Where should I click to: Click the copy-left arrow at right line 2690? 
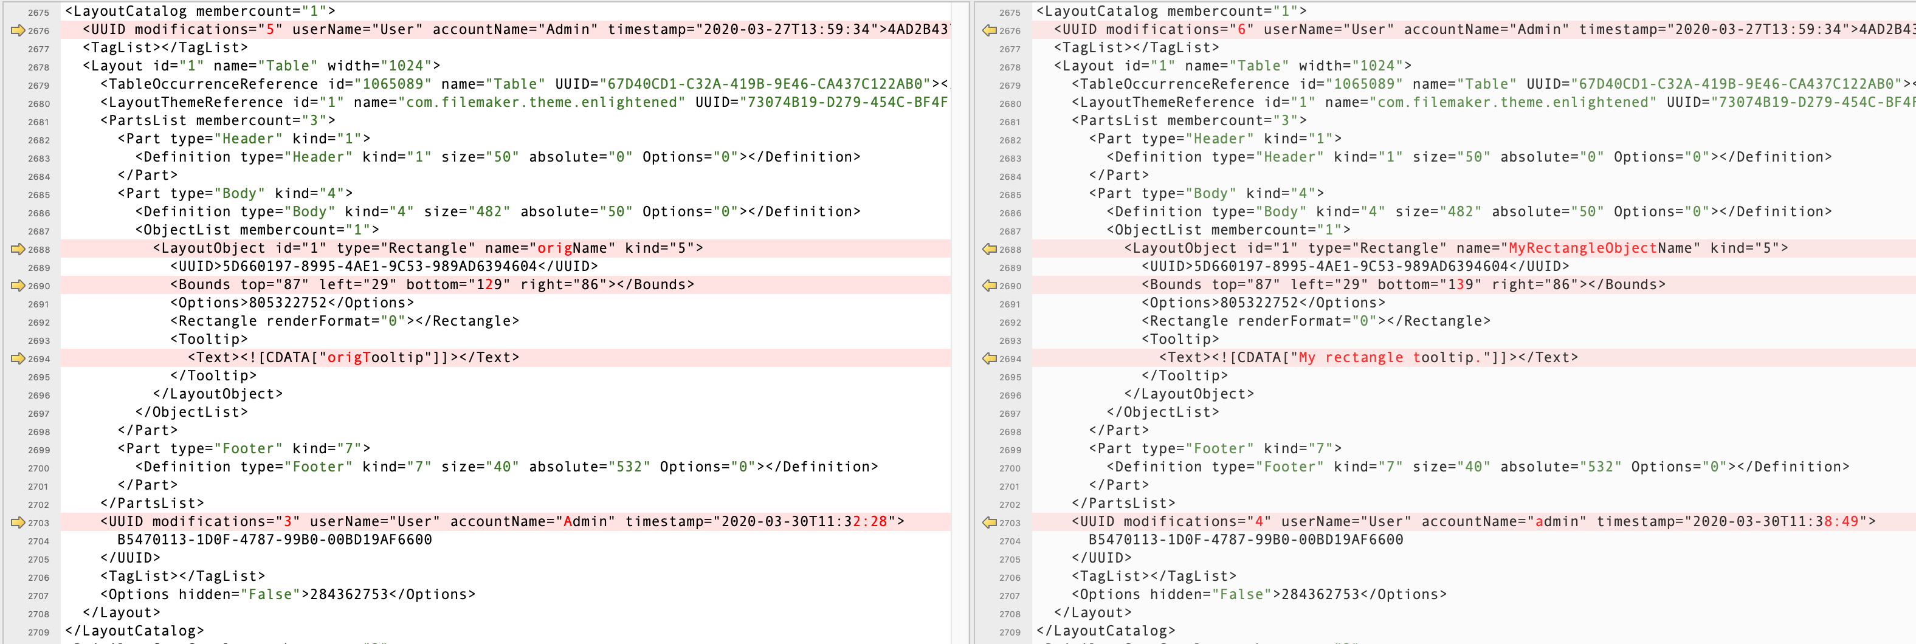click(x=989, y=286)
